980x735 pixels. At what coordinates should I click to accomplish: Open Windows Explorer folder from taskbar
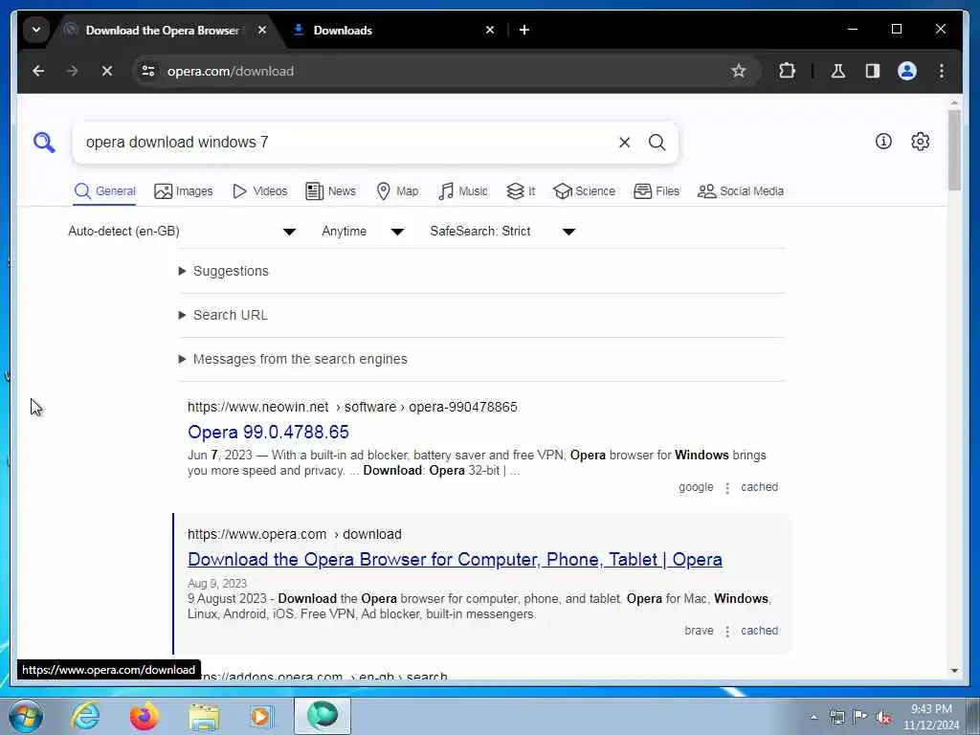[204, 716]
